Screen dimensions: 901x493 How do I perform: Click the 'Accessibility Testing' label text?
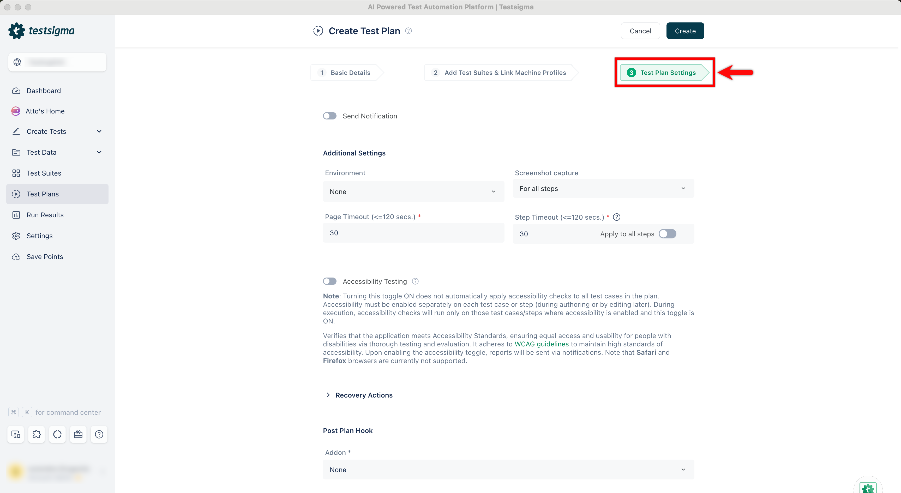[x=375, y=281]
